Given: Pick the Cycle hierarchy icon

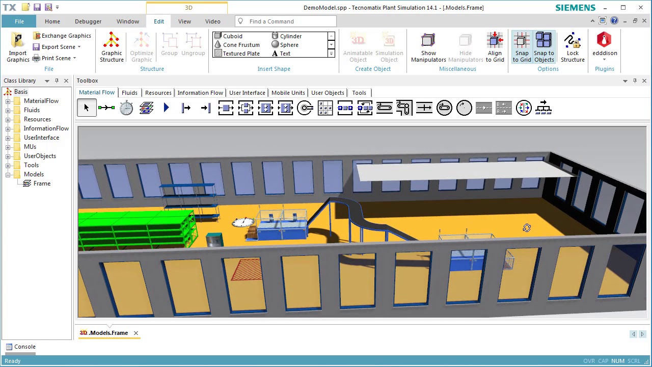Looking at the screenshot, I should (544, 108).
